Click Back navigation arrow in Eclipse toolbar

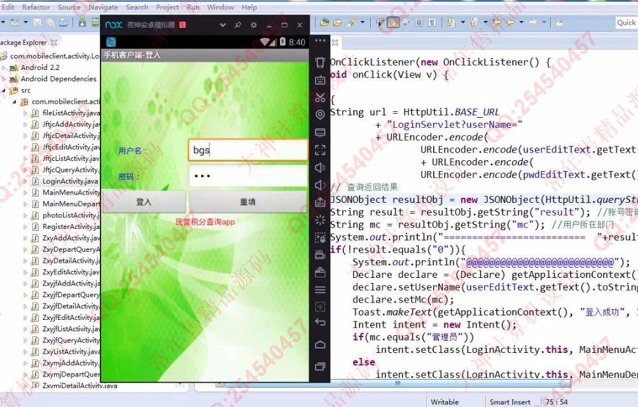click(510, 22)
